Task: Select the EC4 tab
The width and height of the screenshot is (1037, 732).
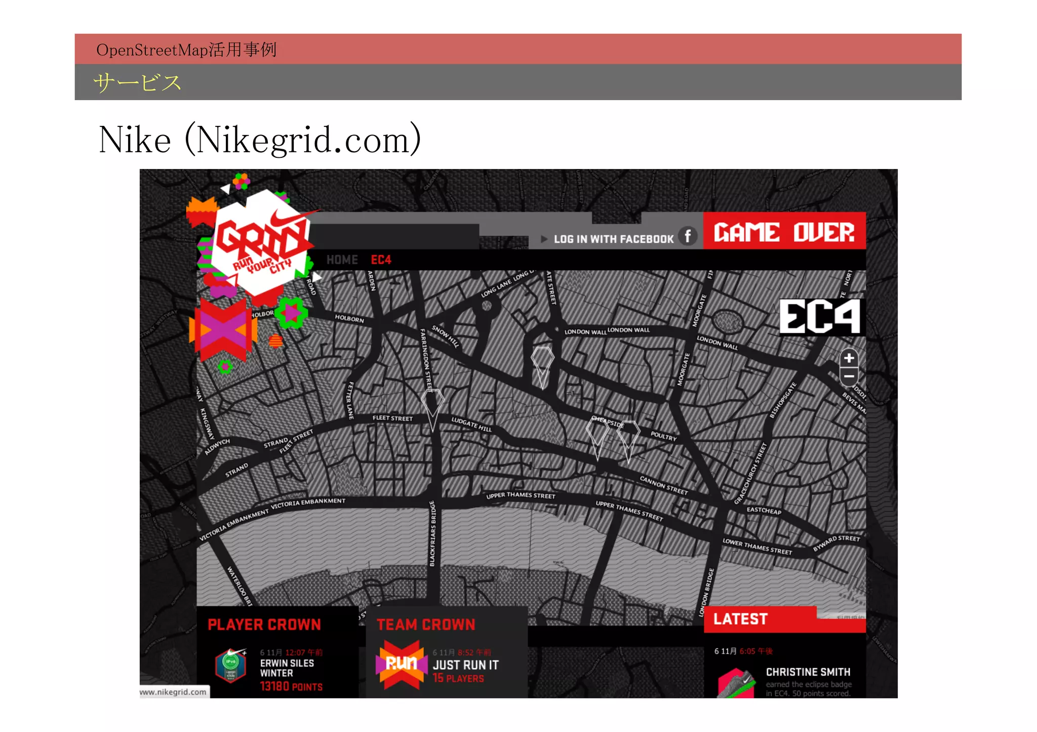Action: pyautogui.click(x=381, y=260)
